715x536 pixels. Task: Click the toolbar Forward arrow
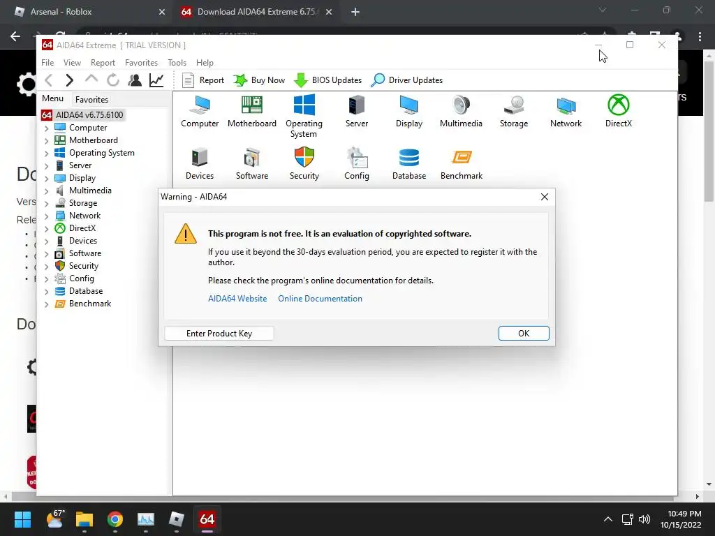click(x=69, y=80)
